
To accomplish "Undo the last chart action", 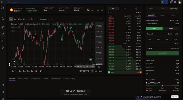I will click(x=53, y=19).
